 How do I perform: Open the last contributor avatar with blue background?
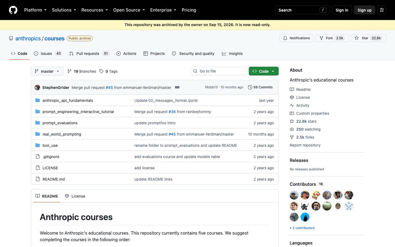[305, 217]
